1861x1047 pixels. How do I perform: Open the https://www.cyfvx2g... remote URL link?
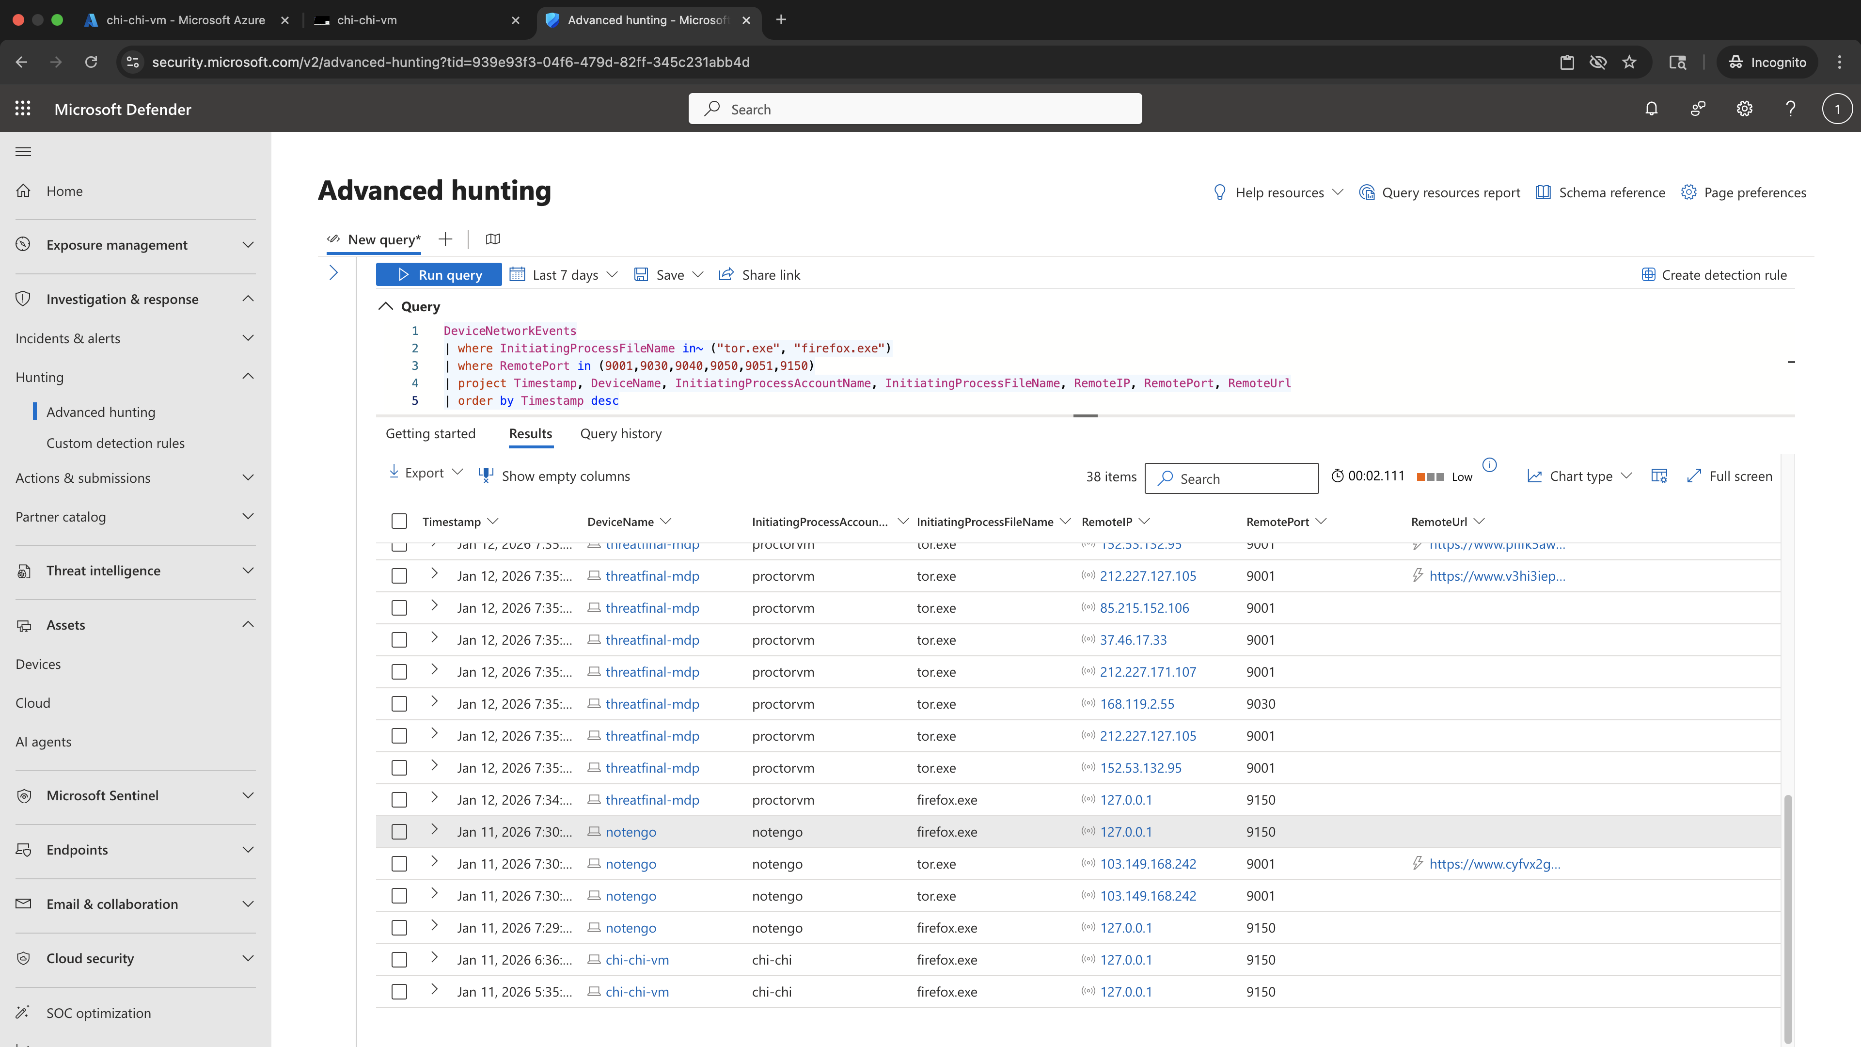point(1495,863)
